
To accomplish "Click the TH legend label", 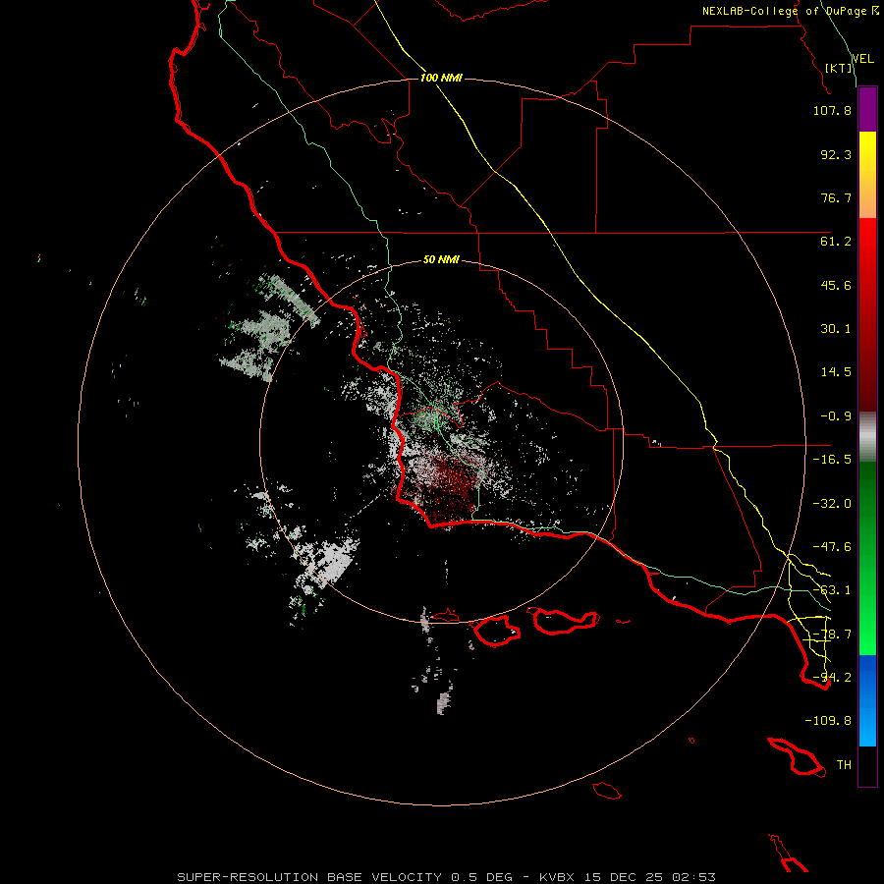I will (844, 765).
